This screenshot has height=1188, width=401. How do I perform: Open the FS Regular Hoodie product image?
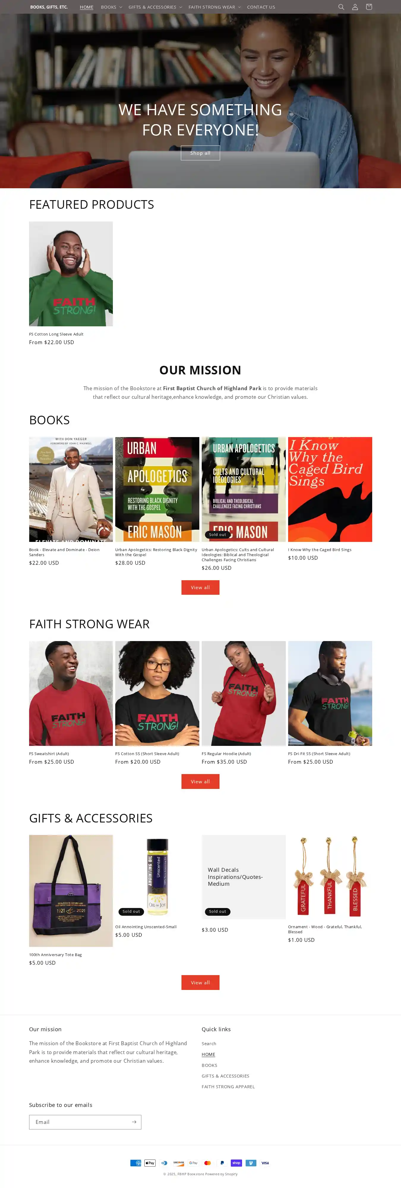tap(244, 693)
